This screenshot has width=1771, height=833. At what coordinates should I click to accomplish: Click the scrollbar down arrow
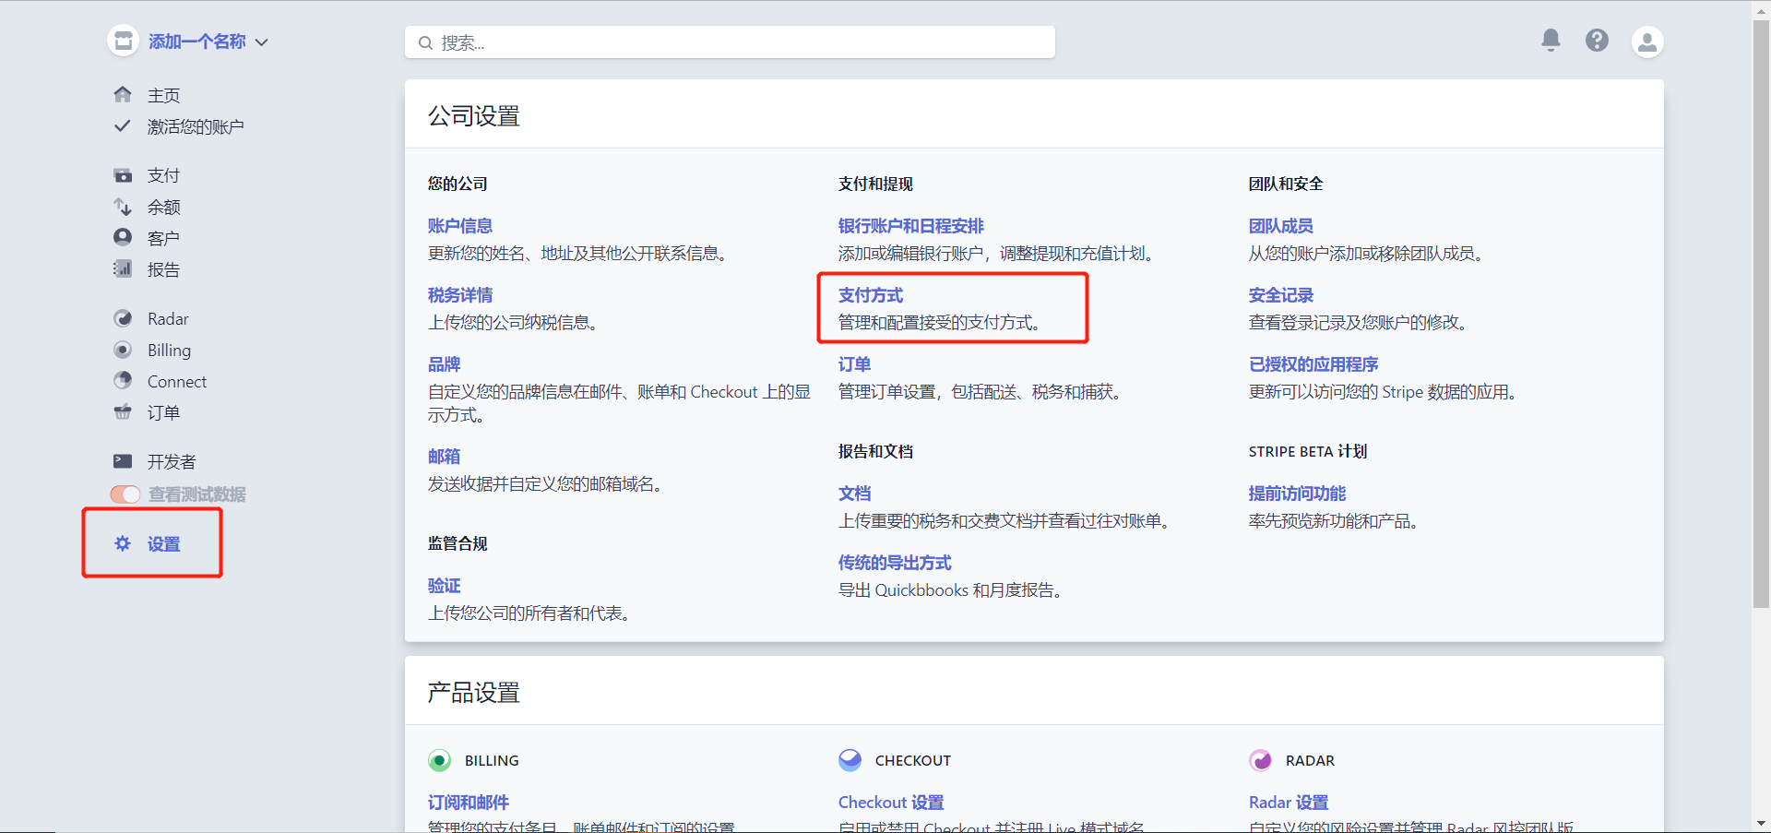[1761, 823]
